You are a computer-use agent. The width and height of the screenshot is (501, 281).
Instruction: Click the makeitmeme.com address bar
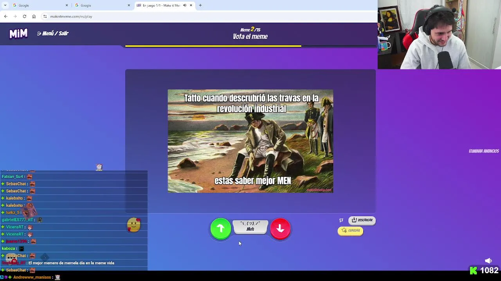207,16
